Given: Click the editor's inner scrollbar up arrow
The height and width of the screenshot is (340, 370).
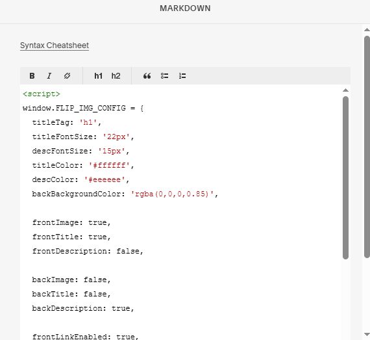Looking at the screenshot, I should tap(345, 90).
